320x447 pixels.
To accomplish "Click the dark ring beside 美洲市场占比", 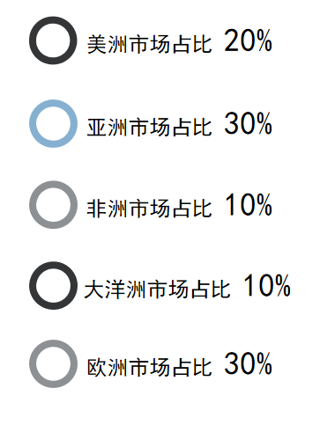I will coord(53,40).
